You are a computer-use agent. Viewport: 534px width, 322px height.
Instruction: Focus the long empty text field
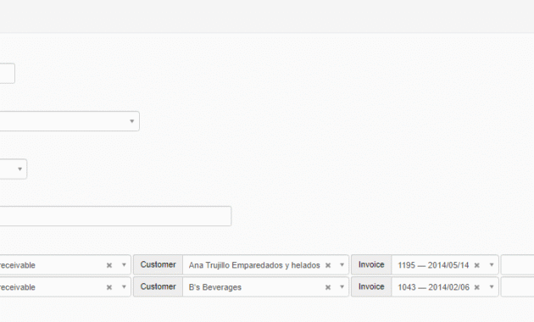tap(115, 216)
